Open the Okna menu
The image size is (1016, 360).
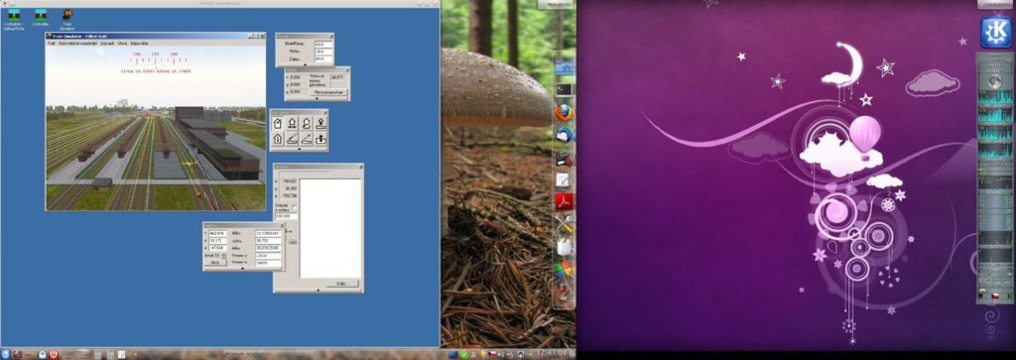(122, 43)
